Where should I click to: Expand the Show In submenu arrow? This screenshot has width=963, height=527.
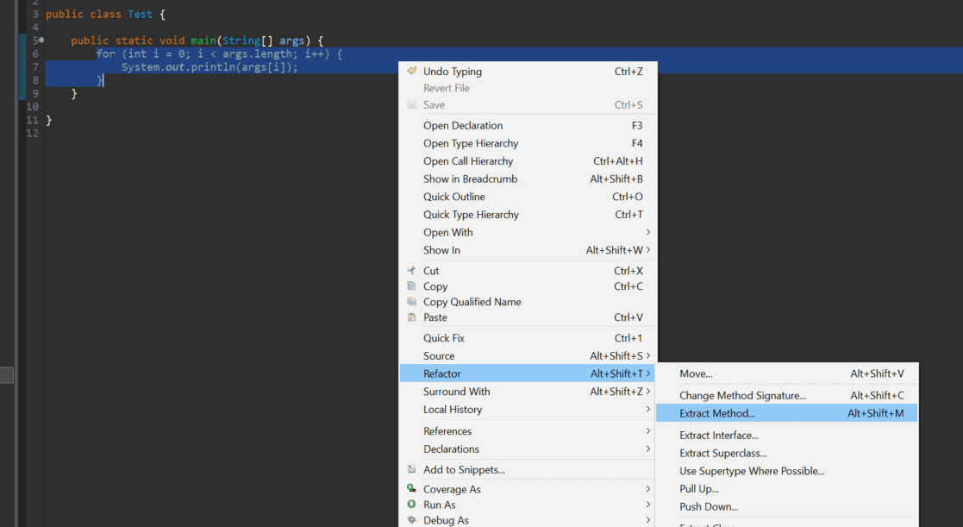[648, 250]
